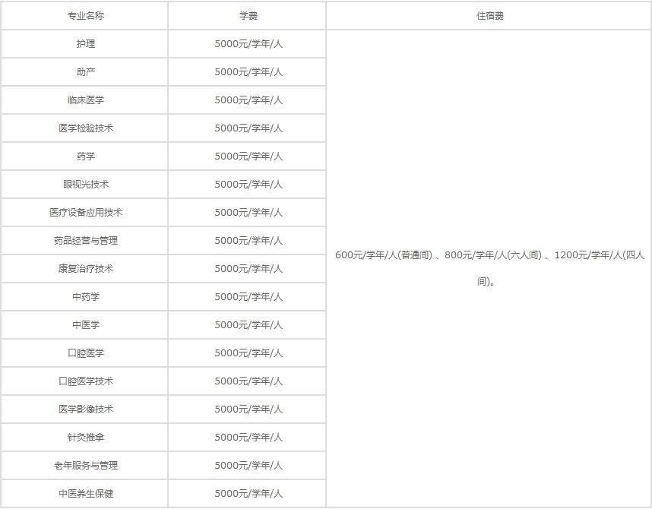This screenshot has width=652, height=509.
Task: Click the 医疗设备应用技术 cell
Action: pyautogui.click(x=84, y=212)
